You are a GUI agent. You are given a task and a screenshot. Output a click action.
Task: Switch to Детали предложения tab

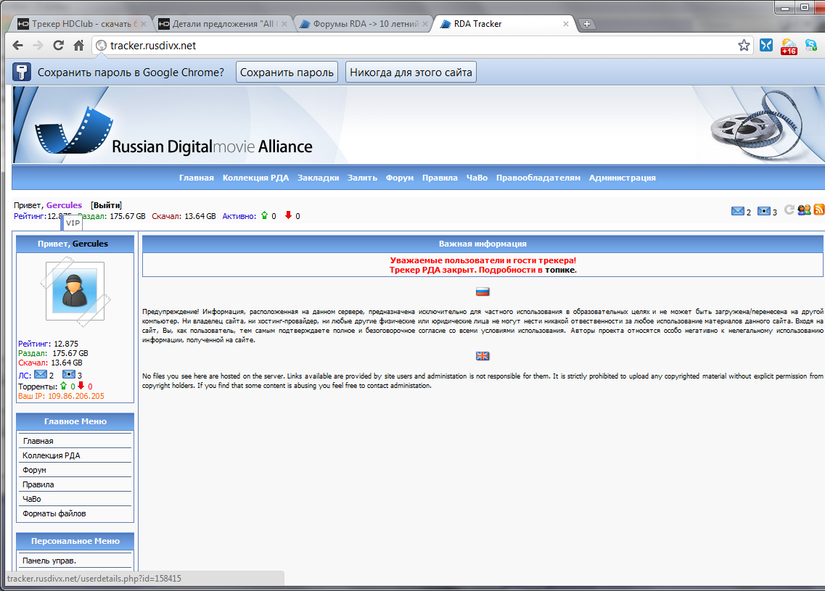(x=222, y=24)
